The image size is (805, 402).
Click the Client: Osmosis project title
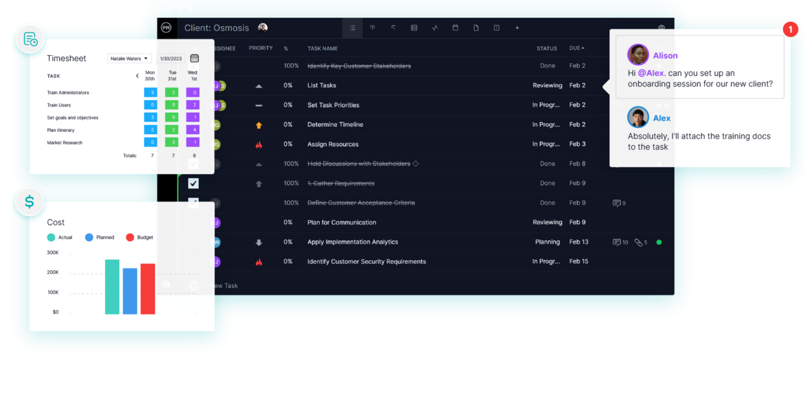pos(216,28)
